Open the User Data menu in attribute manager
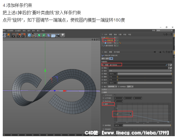177x138 pixels. 117,52
